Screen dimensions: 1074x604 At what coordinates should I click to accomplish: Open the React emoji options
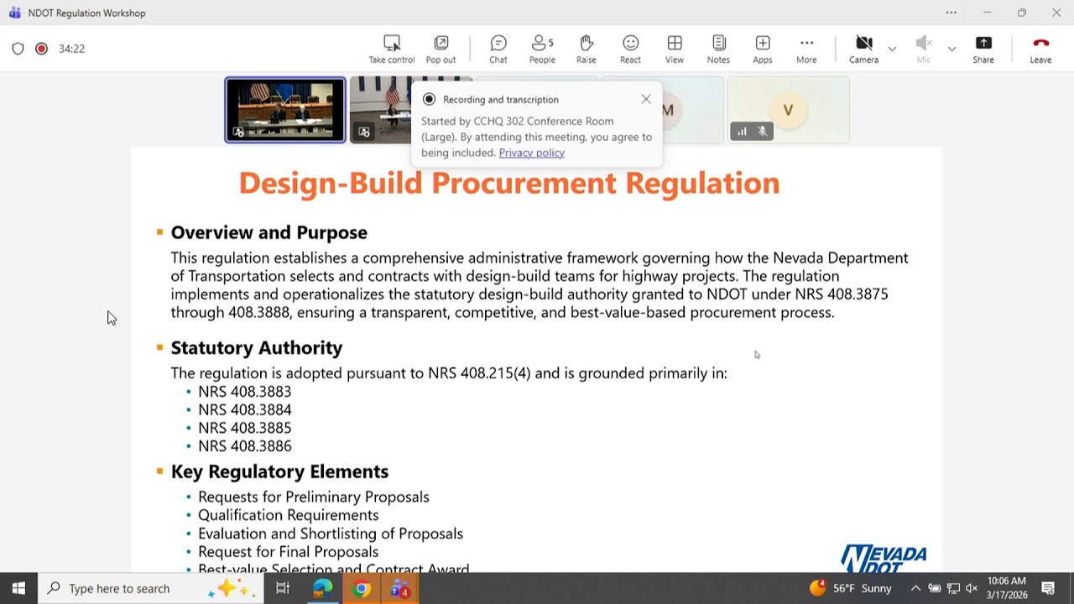(630, 49)
